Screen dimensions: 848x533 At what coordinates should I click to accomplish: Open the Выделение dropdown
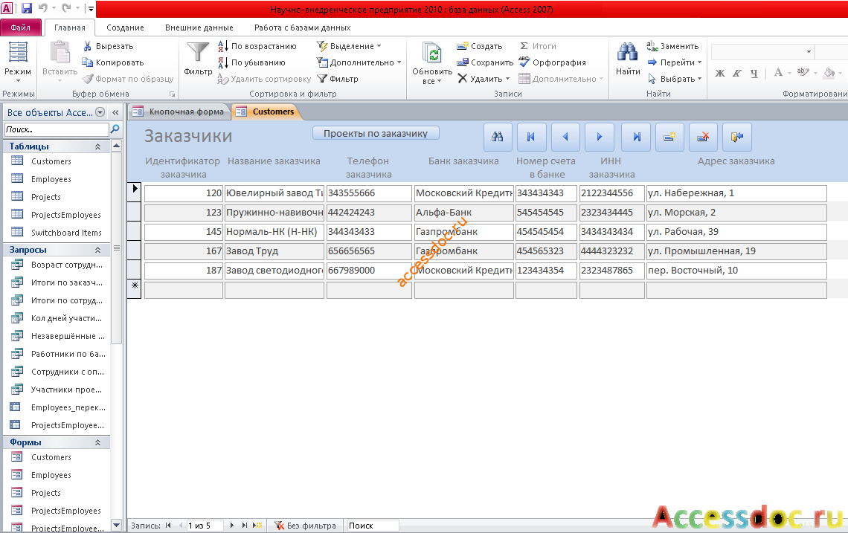click(349, 47)
